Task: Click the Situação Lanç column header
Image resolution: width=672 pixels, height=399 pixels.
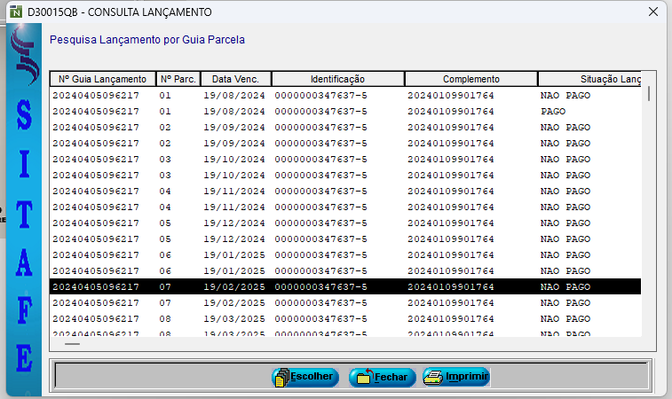Action: 590,79
